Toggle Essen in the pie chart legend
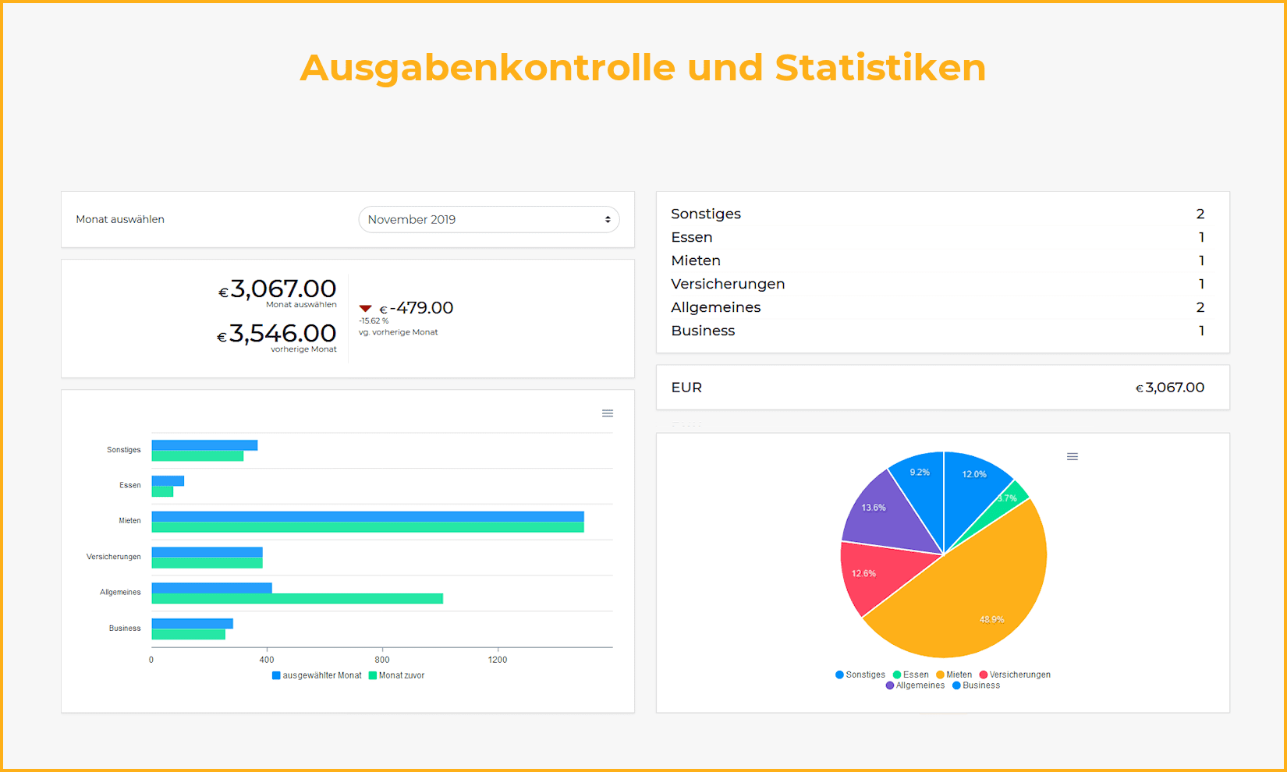Screen dimensions: 1287x772 (x=911, y=675)
